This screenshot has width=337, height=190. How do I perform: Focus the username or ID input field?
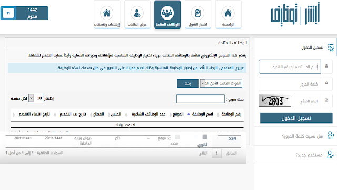coord(290,67)
